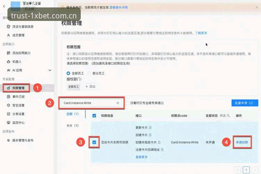
Task: Click the 全部状态 column header
Action: click(211, 116)
